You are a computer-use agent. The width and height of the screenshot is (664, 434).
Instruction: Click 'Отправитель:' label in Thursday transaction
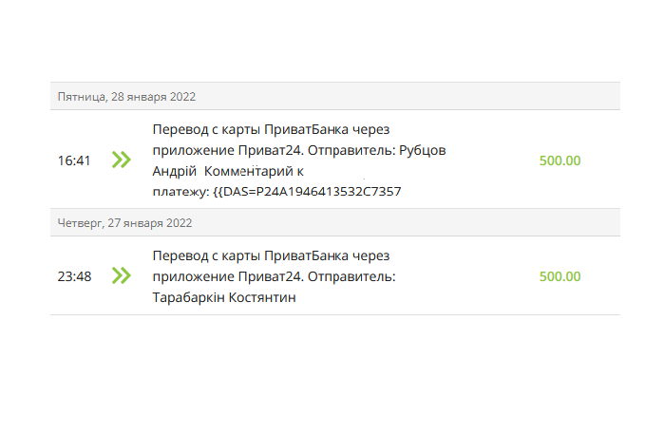(x=351, y=276)
